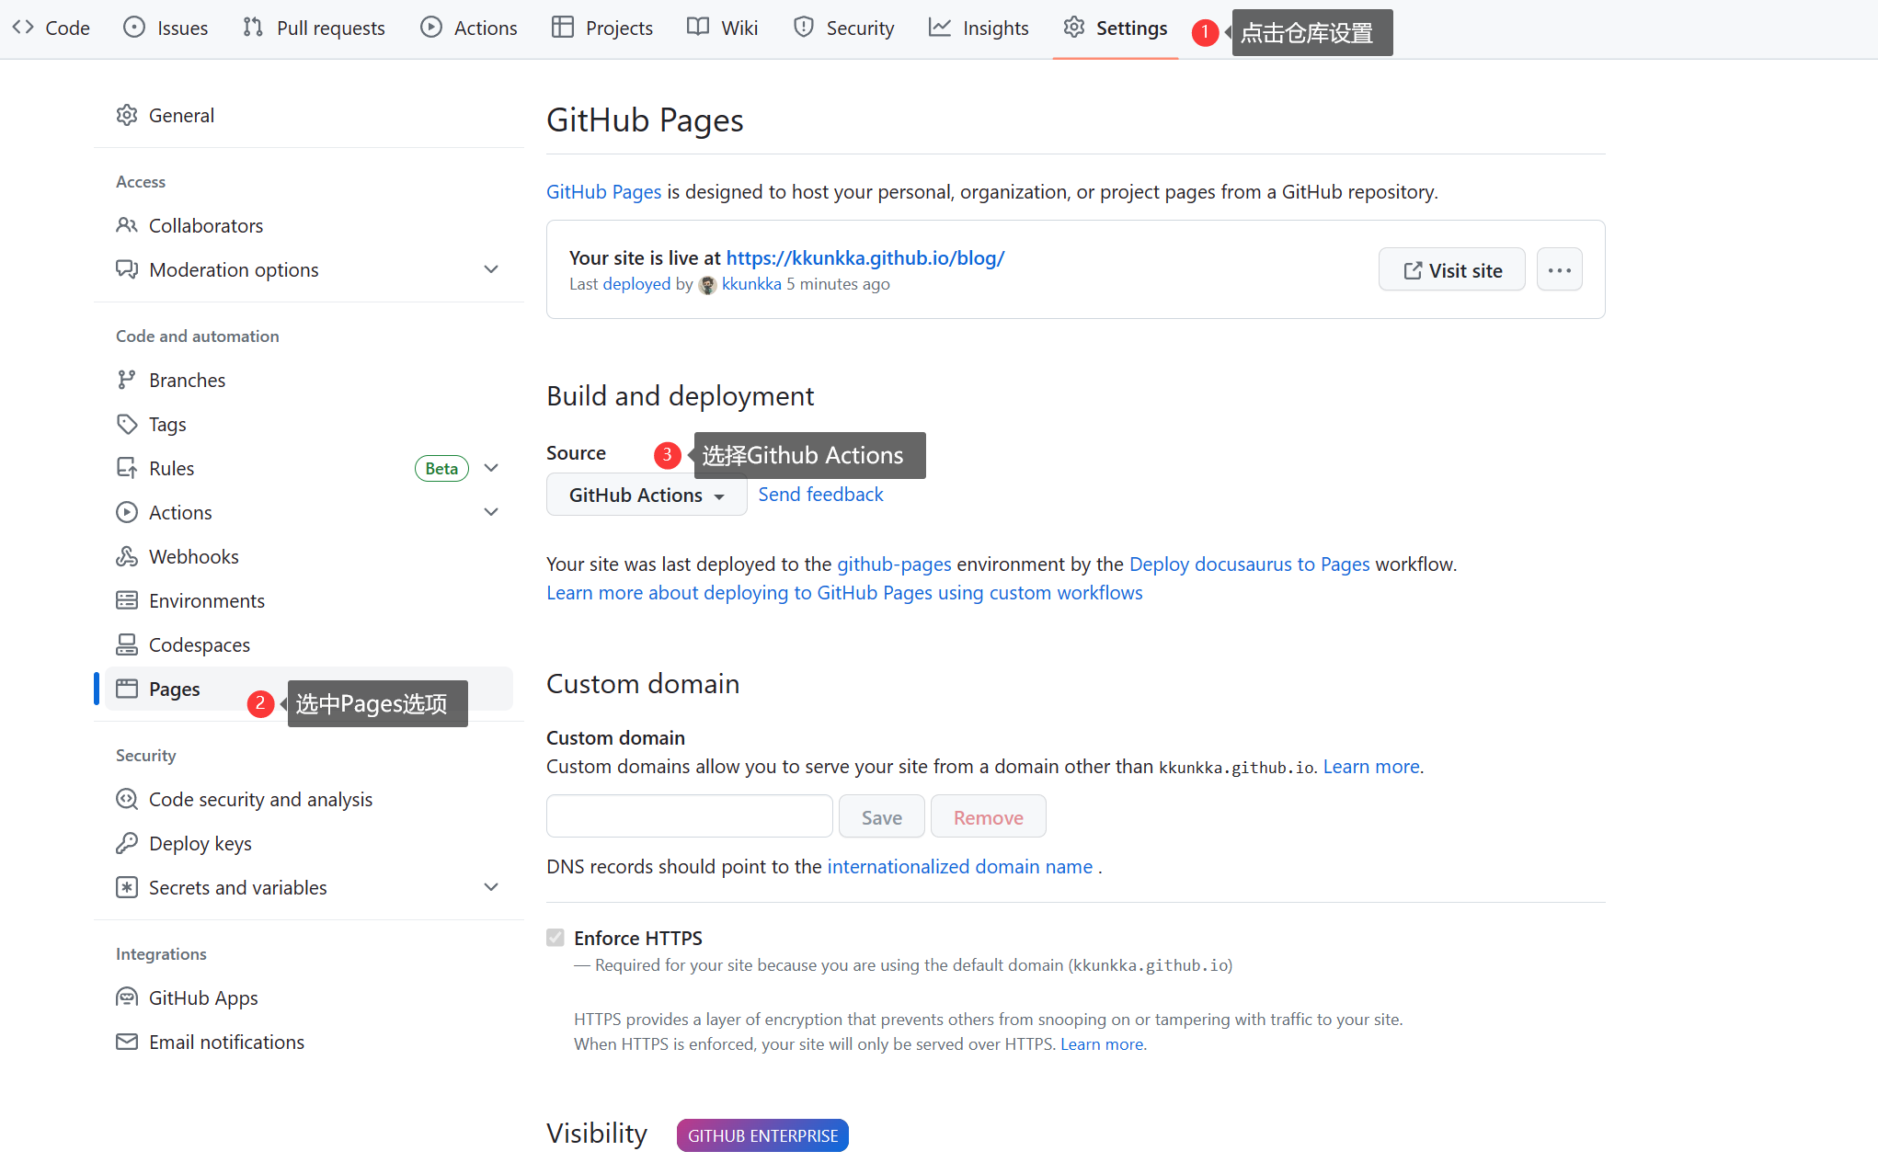Open the Pull requests tab
The width and height of the screenshot is (1878, 1174).
click(315, 28)
